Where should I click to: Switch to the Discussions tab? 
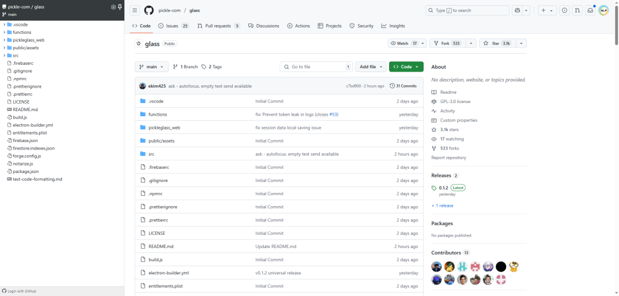point(263,26)
